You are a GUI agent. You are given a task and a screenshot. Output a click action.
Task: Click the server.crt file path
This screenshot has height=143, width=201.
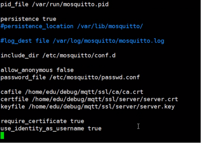click(x=105, y=99)
